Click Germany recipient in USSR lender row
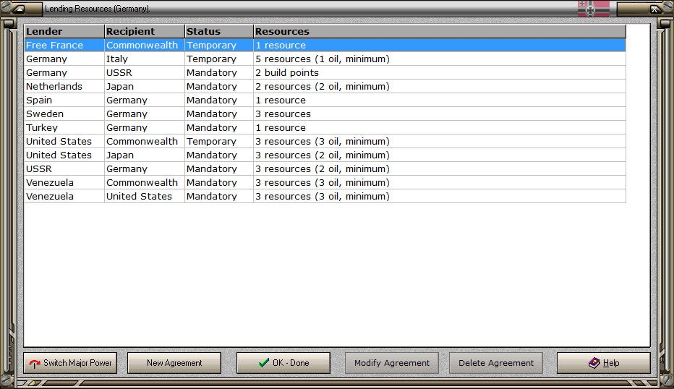674x389 pixels. click(145, 169)
